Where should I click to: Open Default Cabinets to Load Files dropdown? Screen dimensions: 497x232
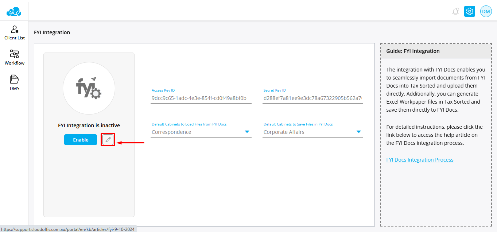[201, 132]
